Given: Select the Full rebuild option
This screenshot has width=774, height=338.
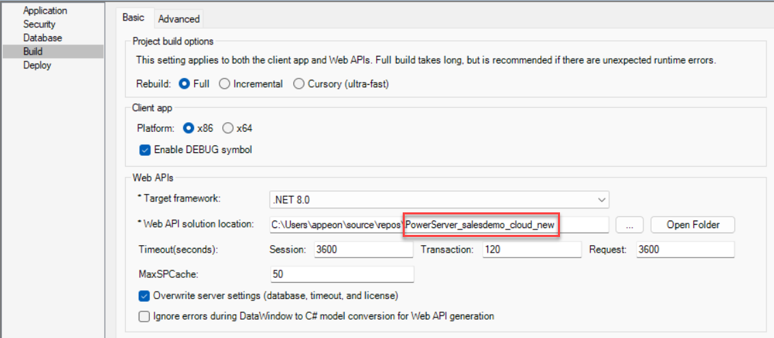Looking at the screenshot, I should (184, 84).
